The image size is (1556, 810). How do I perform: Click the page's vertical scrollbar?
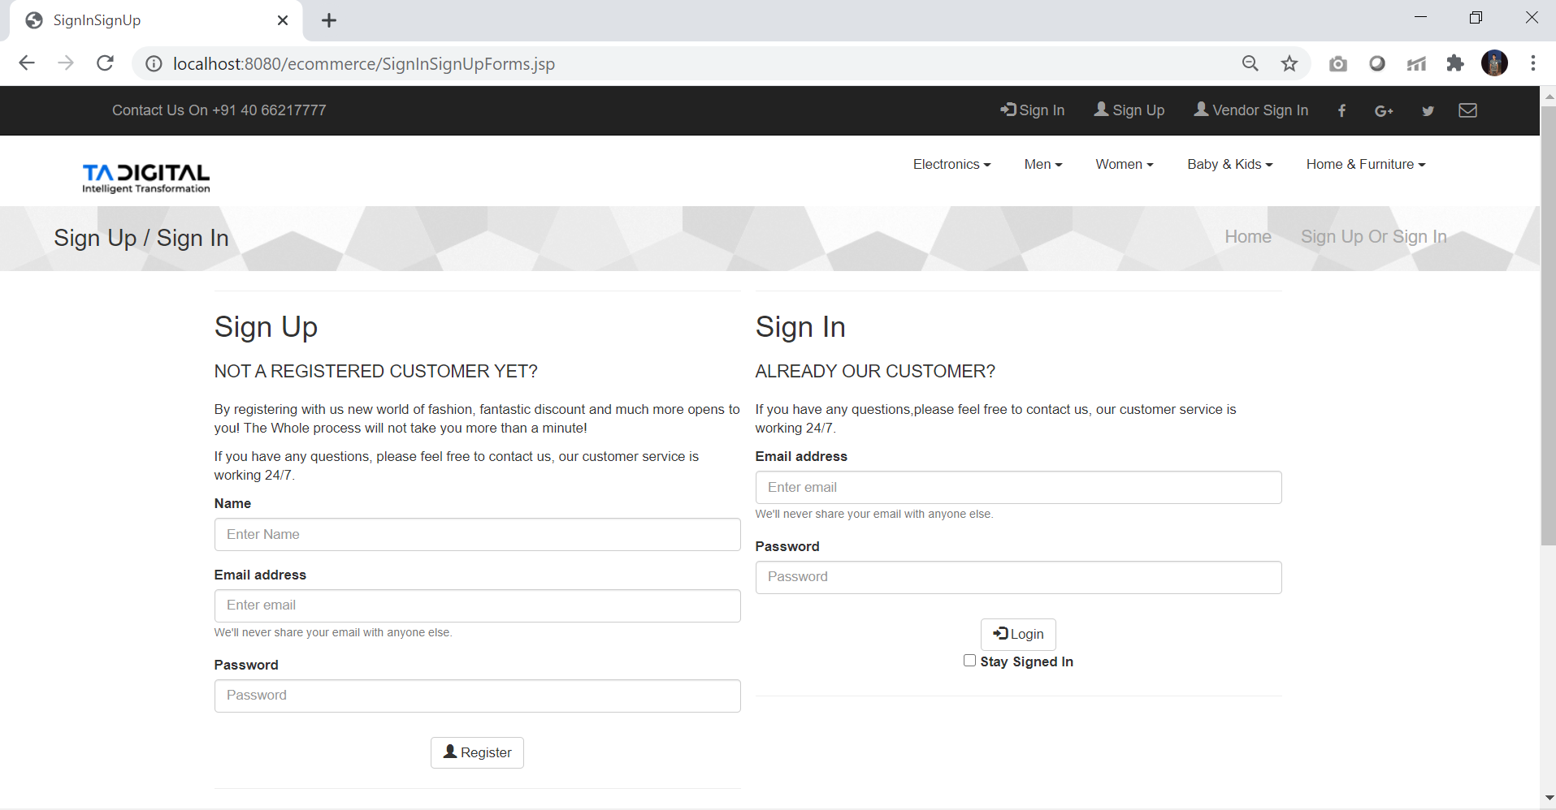point(1548,325)
